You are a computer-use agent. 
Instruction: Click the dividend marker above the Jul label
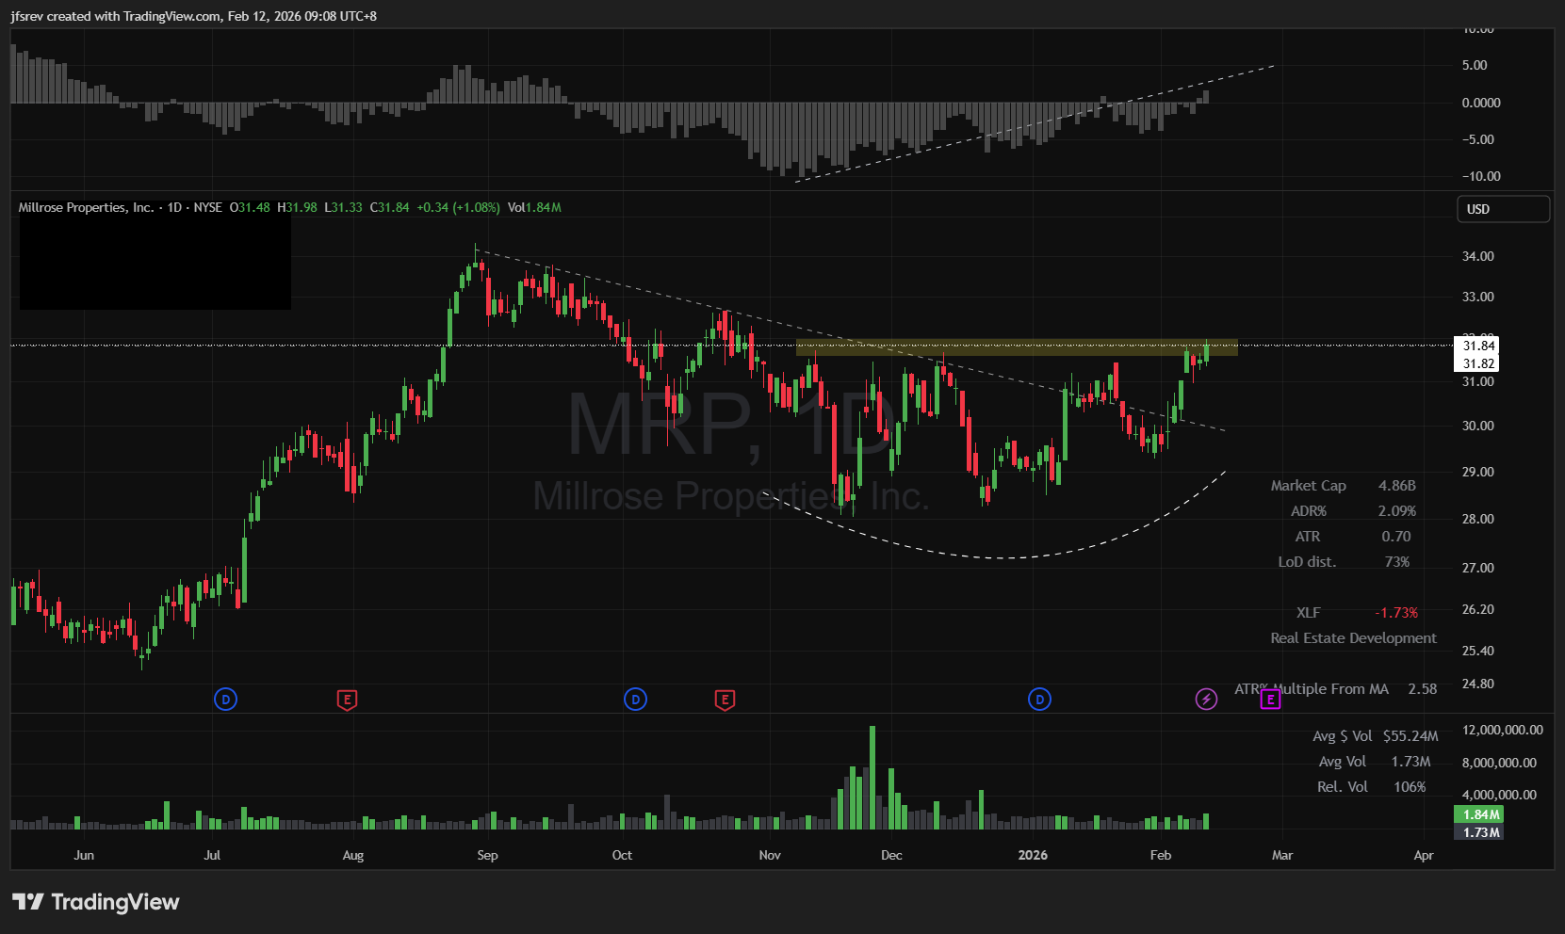pyautogui.click(x=225, y=699)
